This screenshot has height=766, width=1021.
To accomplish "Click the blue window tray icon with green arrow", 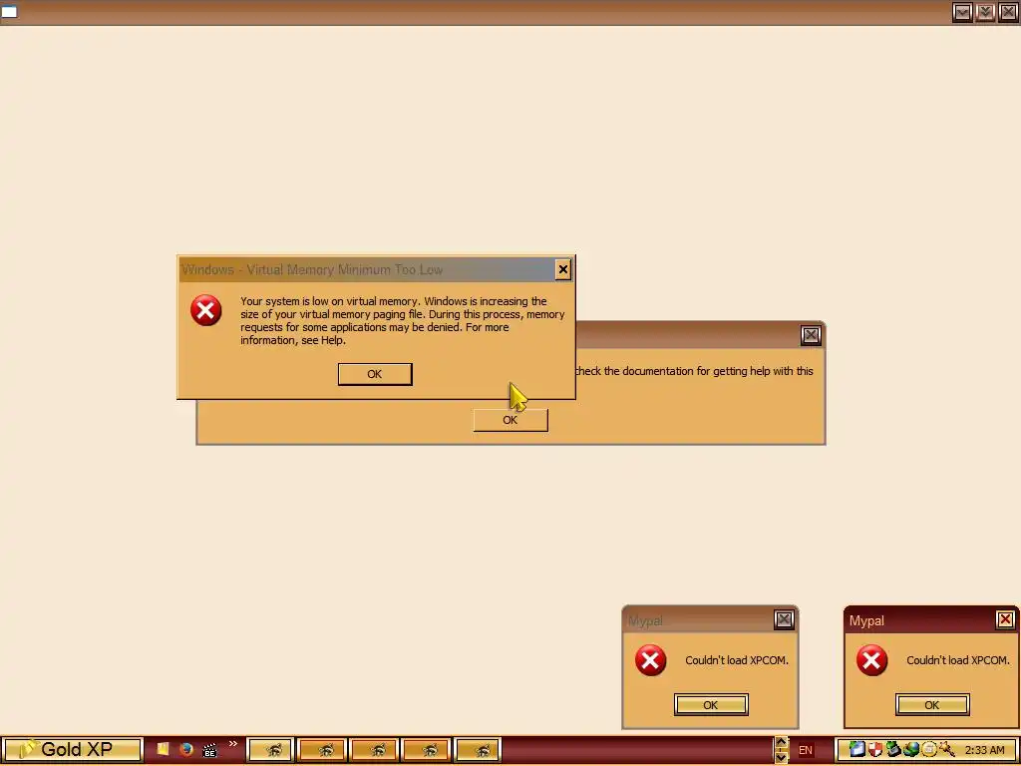I will coord(857,750).
